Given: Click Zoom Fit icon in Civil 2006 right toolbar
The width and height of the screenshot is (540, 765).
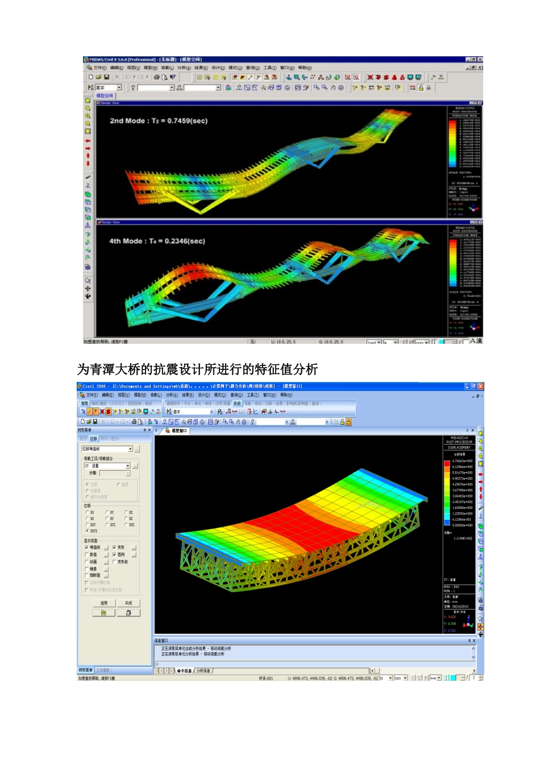Looking at the screenshot, I should tap(480, 434).
